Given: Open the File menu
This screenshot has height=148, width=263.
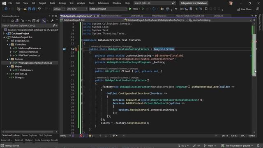Looking at the screenshot, I should (10, 3).
